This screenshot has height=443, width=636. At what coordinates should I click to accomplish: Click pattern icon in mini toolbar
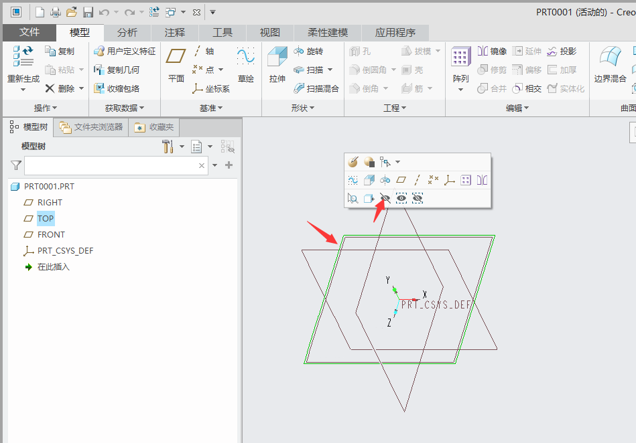tap(466, 180)
